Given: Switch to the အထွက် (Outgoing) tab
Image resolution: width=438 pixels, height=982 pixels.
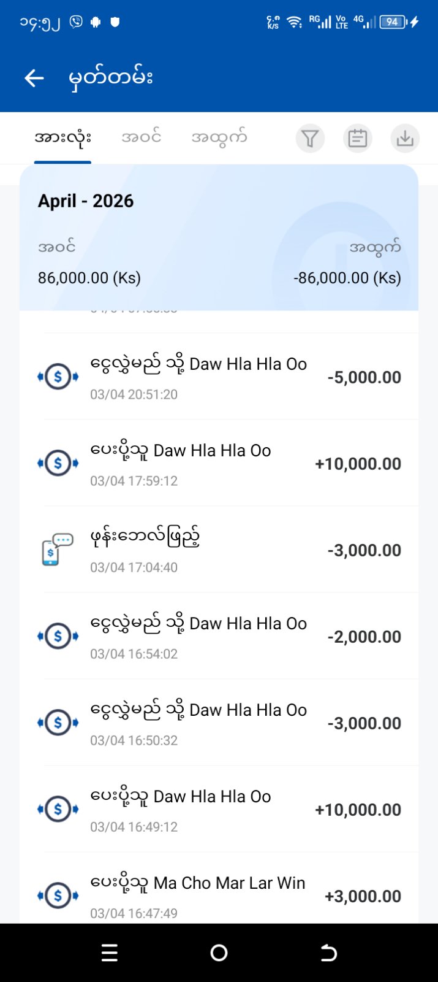Looking at the screenshot, I should (219, 137).
